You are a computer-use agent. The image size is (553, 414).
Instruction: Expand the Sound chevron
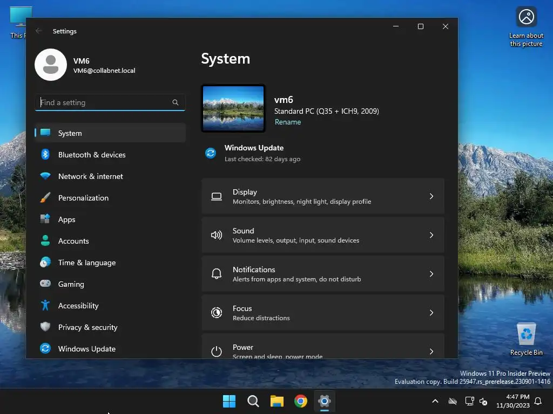(431, 235)
